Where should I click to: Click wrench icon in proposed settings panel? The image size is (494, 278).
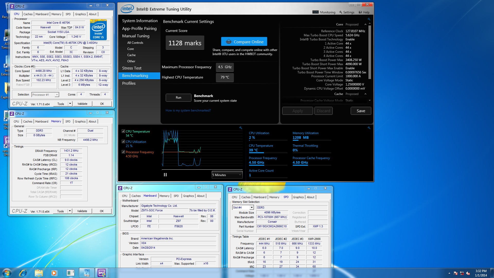point(369,19)
